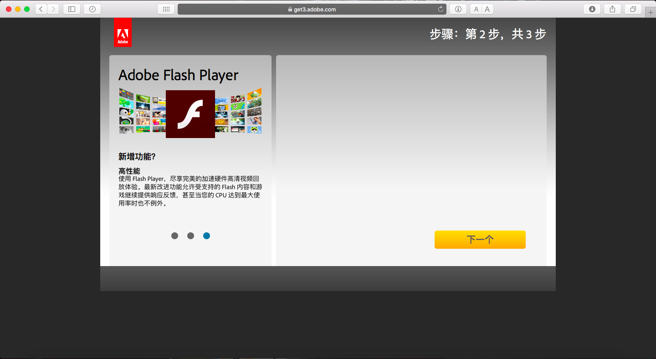
Task: Click the address bar get3.adobe.com
Action: tap(312, 9)
